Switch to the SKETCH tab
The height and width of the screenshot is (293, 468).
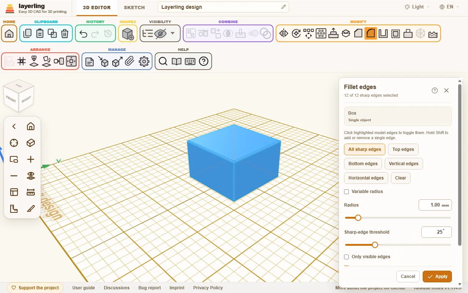134,7
